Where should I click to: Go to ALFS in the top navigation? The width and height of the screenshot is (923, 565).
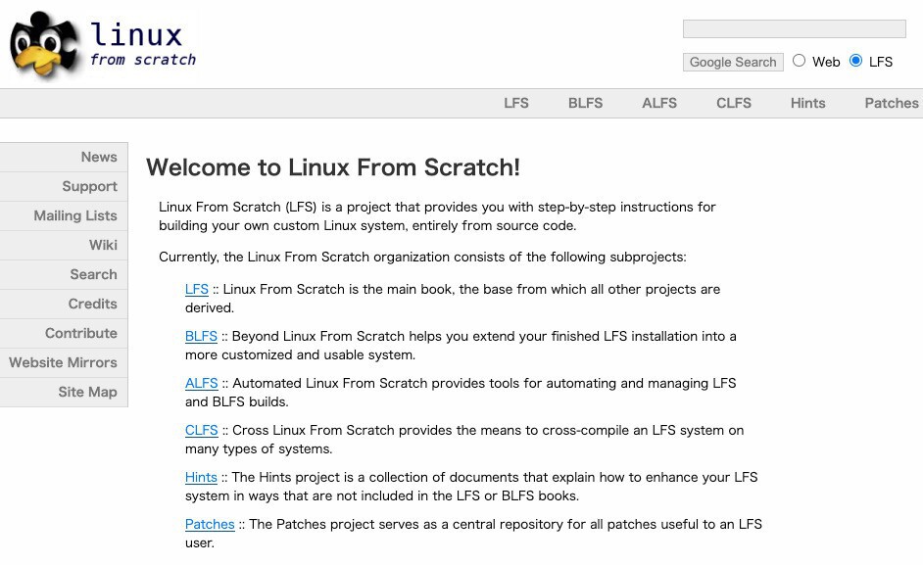point(659,103)
